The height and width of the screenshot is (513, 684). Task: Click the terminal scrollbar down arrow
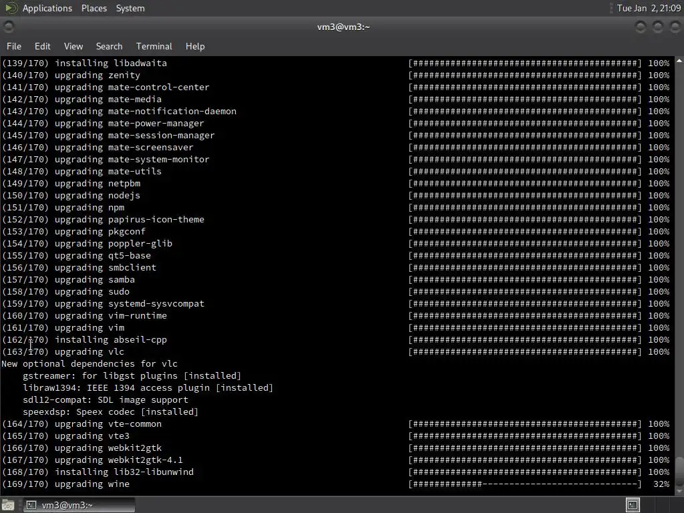679,491
